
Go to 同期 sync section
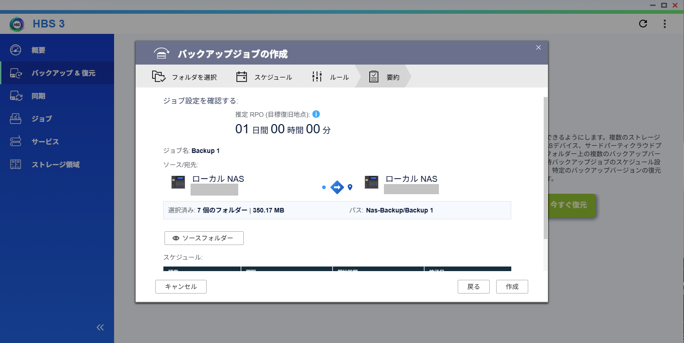pyautogui.click(x=38, y=96)
